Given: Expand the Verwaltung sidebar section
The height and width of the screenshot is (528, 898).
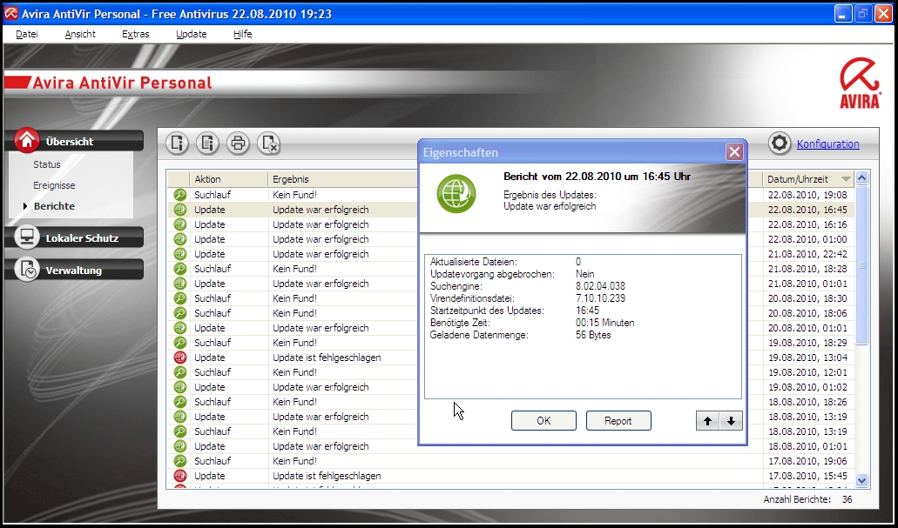Looking at the screenshot, I should pos(74,271).
